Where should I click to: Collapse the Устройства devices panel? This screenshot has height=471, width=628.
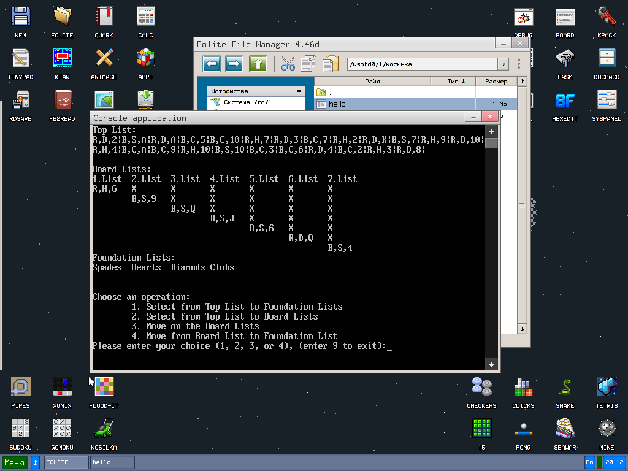[x=299, y=91]
